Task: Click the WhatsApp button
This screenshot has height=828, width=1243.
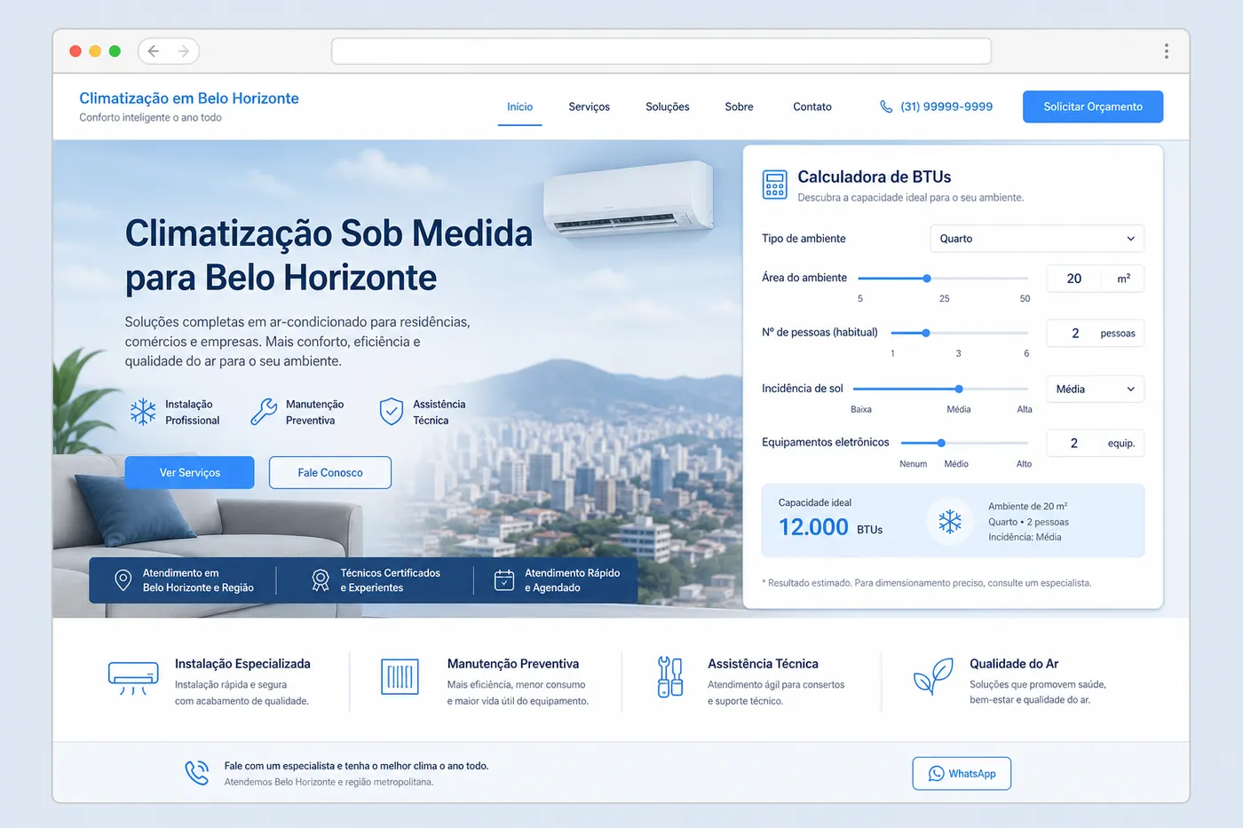Action: [x=962, y=773]
